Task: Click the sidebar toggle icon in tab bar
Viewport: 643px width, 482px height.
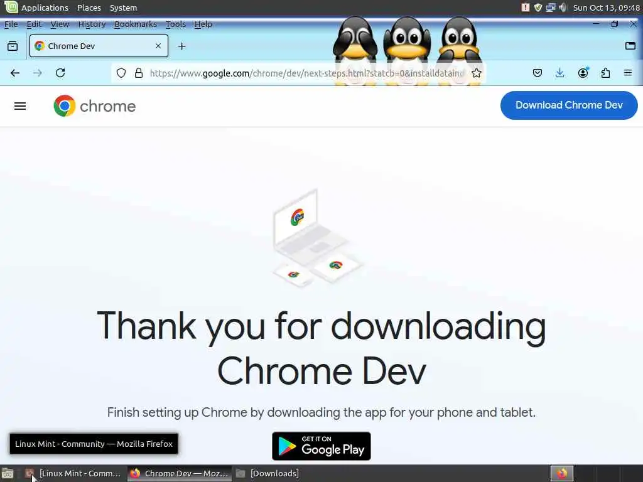Action: [x=630, y=46]
